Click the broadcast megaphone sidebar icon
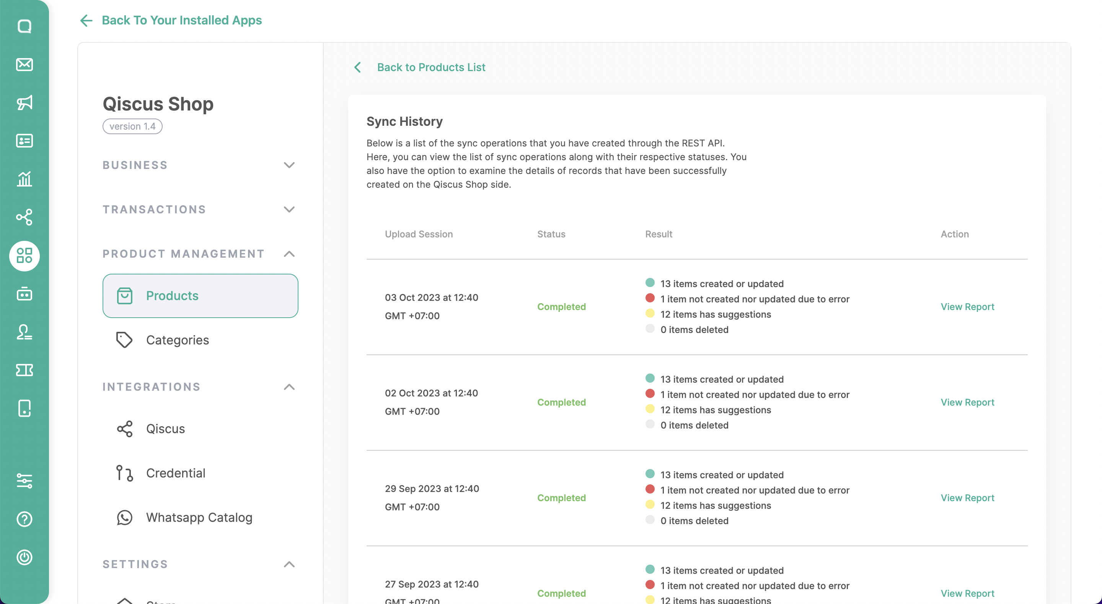The image size is (1102, 604). 24,102
